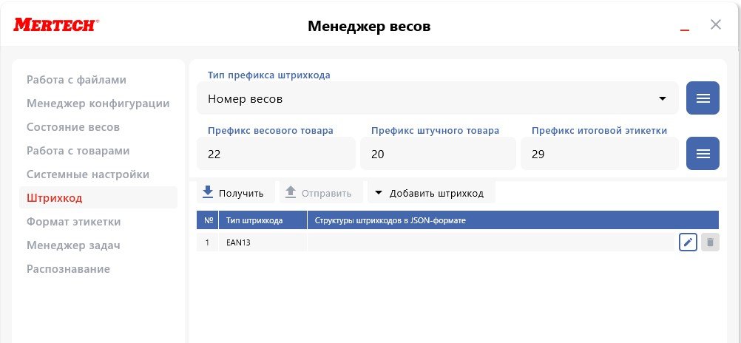
Task: Click the Получить download arrow icon
Action: (208, 192)
